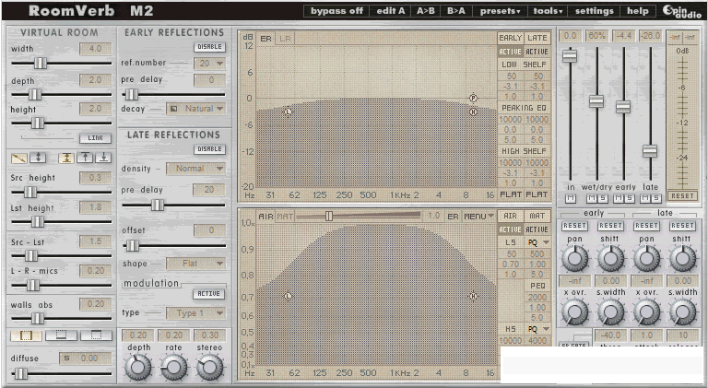Mute the wet/dry channel with M
Viewport: 708px width, 388px height.
[592, 198]
